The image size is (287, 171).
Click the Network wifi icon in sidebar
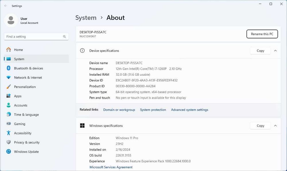[9, 77]
